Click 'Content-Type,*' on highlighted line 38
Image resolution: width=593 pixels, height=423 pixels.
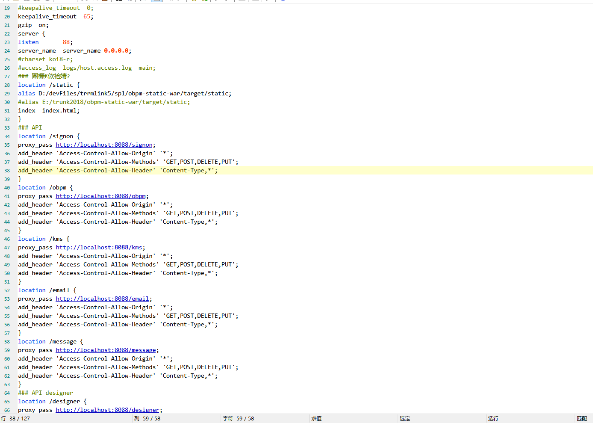pos(187,171)
